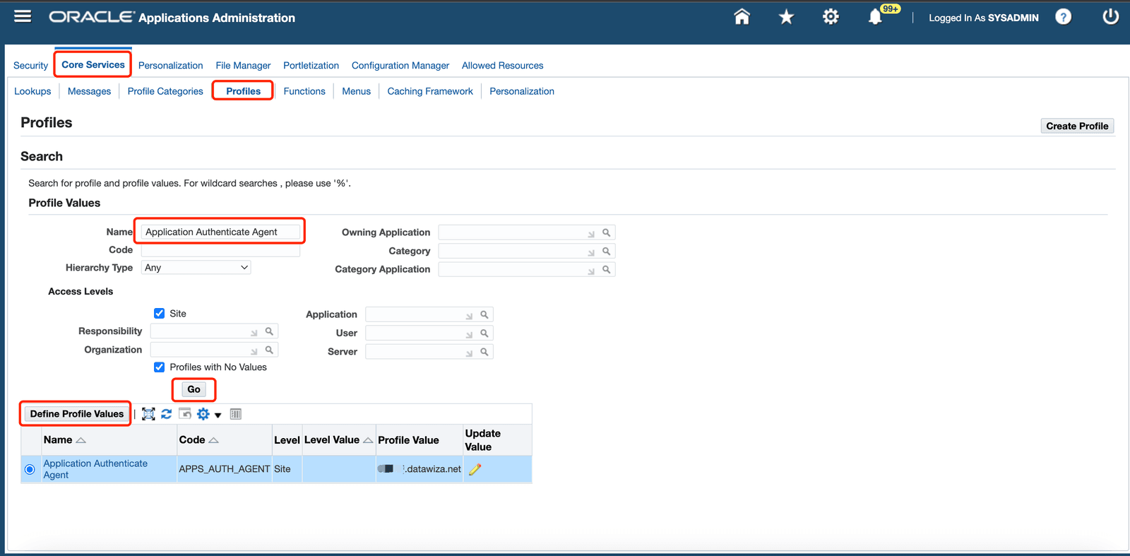Image resolution: width=1130 pixels, height=556 pixels.
Task: Expand table settings dropdown arrow
Action: [218, 415]
